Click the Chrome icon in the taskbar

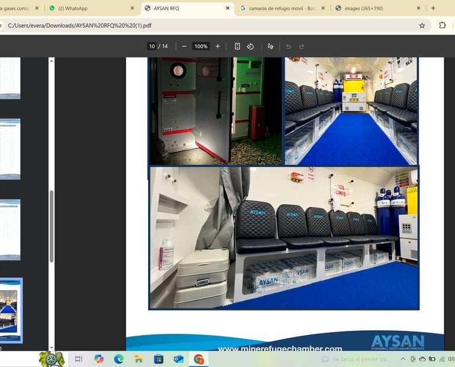[x=199, y=359]
